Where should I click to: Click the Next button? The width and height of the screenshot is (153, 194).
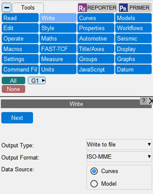tap(17, 118)
